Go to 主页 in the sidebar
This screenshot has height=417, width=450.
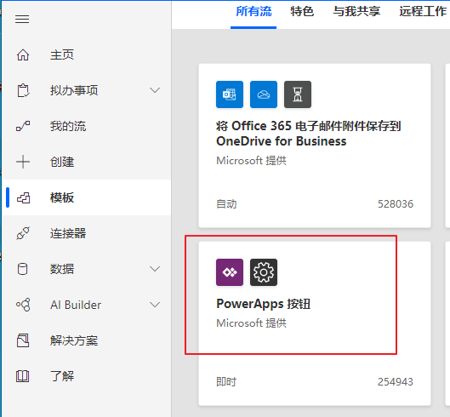(62, 54)
